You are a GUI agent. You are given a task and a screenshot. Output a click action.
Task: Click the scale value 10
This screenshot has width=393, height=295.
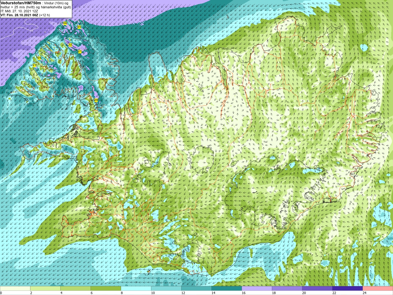tap(153, 293)
